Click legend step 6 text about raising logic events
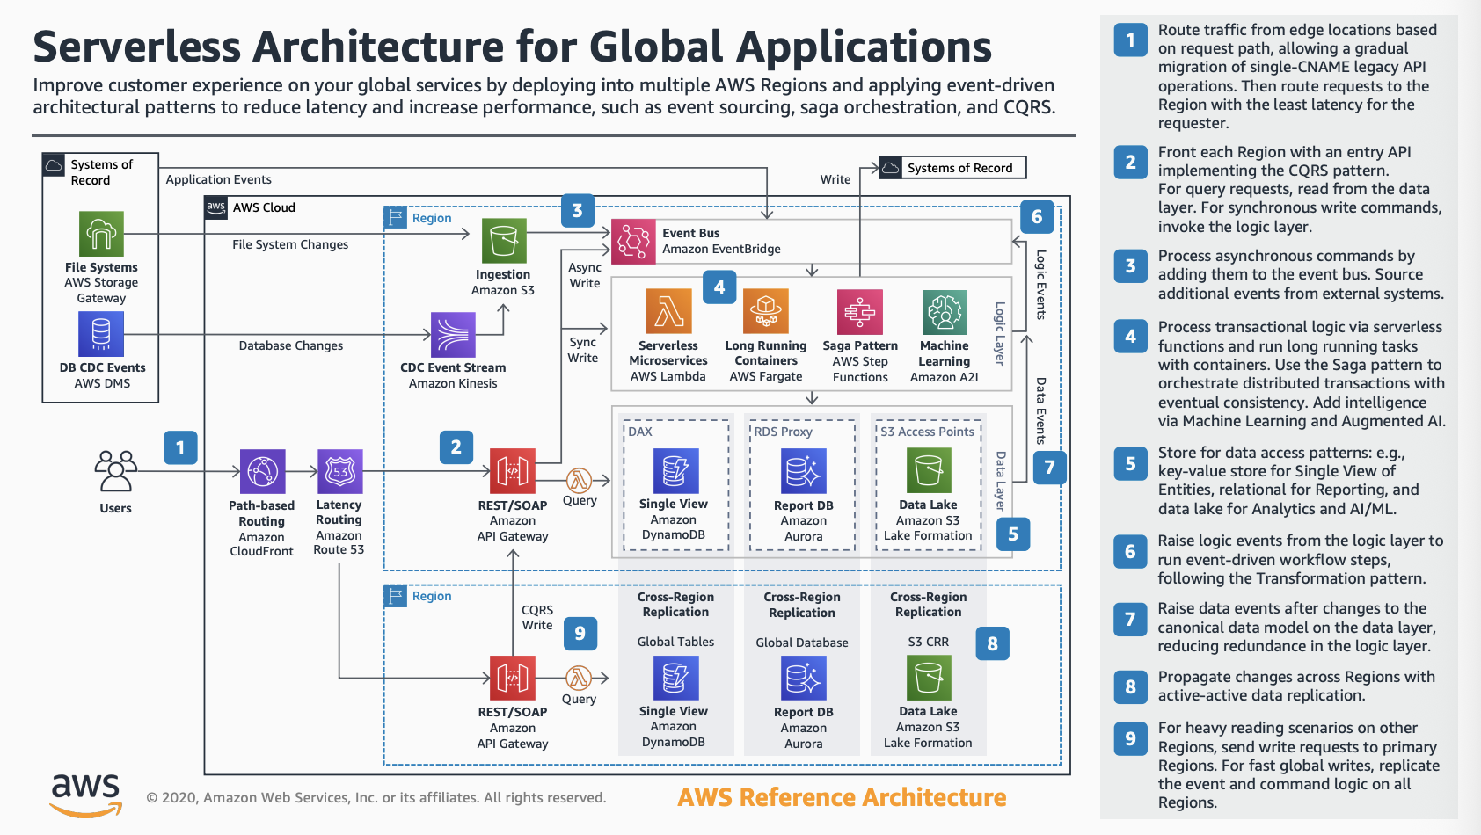The image size is (1481, 835). point(1301,559)
